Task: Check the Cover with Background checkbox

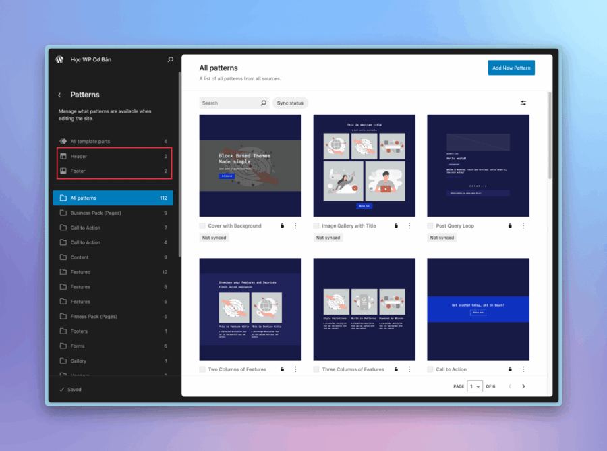Action: tap(202, 226)
